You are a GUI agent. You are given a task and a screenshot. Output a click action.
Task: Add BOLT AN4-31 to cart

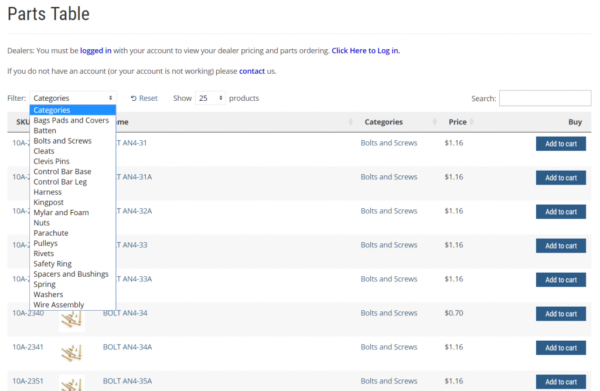pos(560,144)
